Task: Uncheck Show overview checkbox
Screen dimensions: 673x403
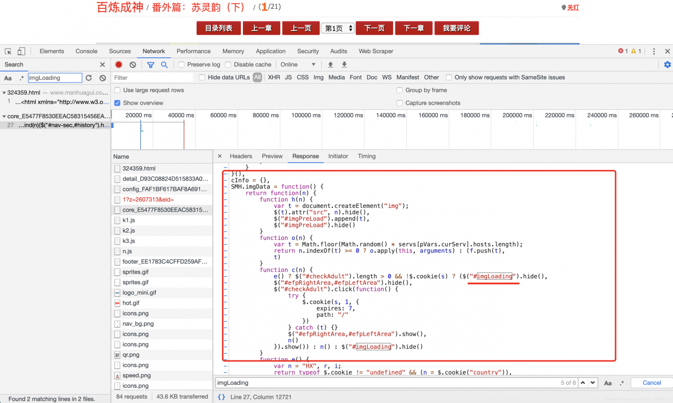Action: click(118, 103)
